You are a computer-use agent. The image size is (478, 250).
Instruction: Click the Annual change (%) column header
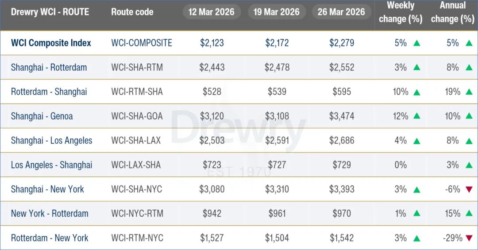coord(452,12)
